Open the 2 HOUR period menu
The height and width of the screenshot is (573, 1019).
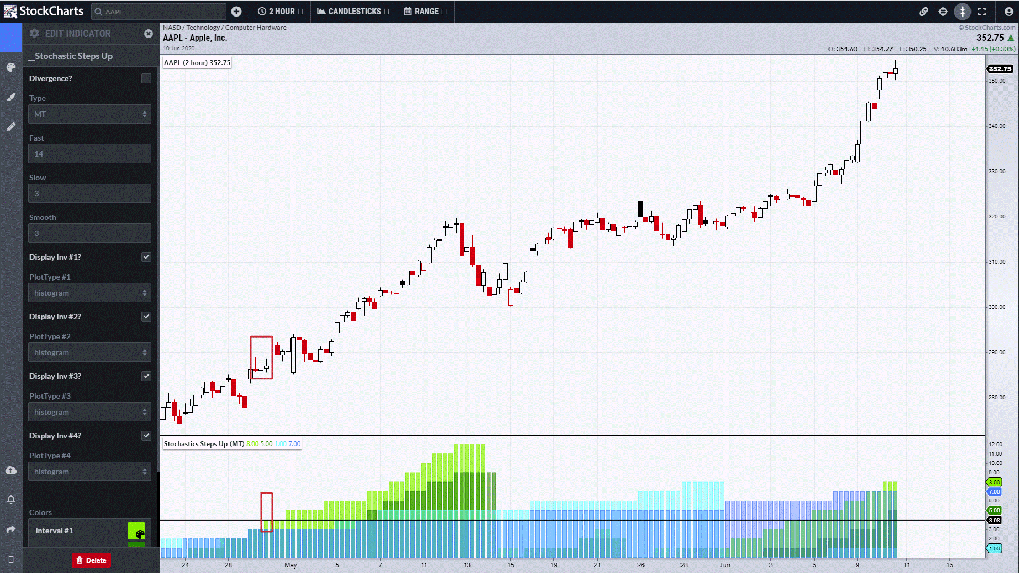click(281, 12)
